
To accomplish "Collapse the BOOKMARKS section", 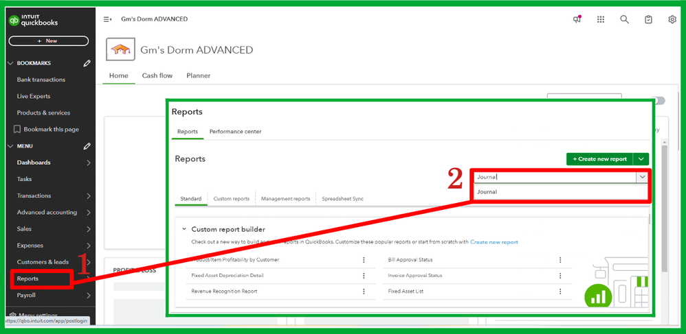I will (x=11, y=63).
